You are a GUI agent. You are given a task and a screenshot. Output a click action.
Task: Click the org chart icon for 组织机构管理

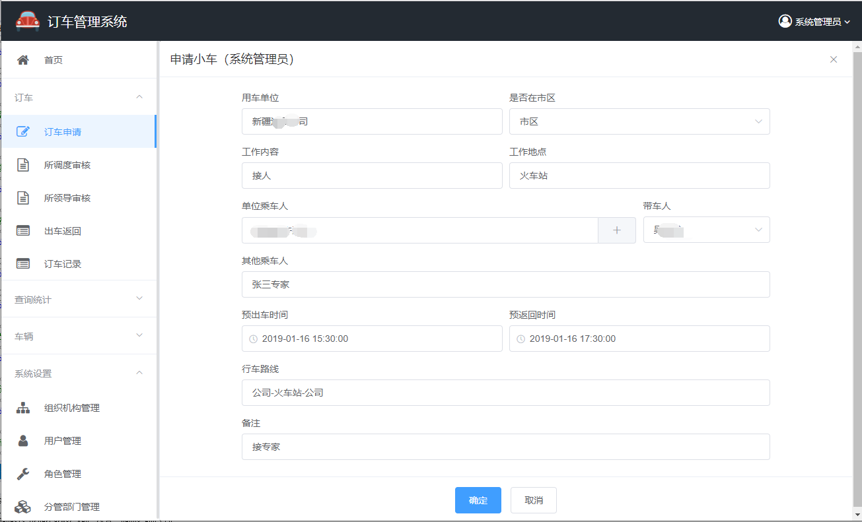(23, 408)
